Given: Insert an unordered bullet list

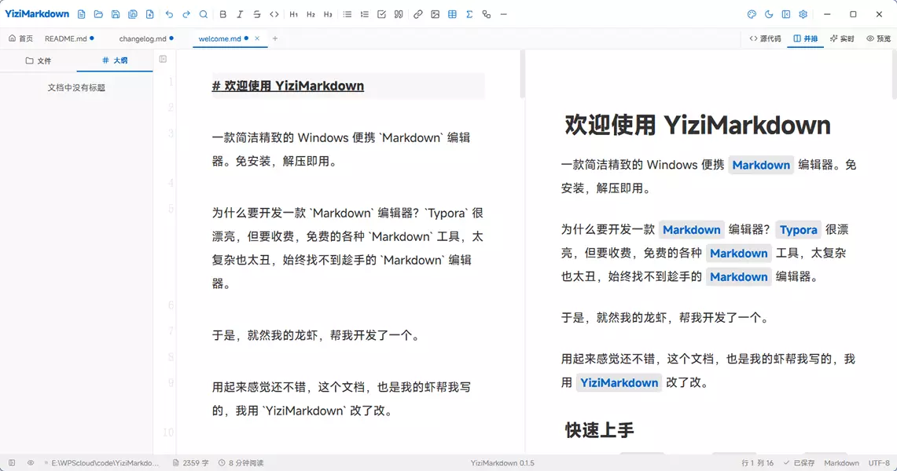Looking at the screenshot, I should [x=347, y=14].
